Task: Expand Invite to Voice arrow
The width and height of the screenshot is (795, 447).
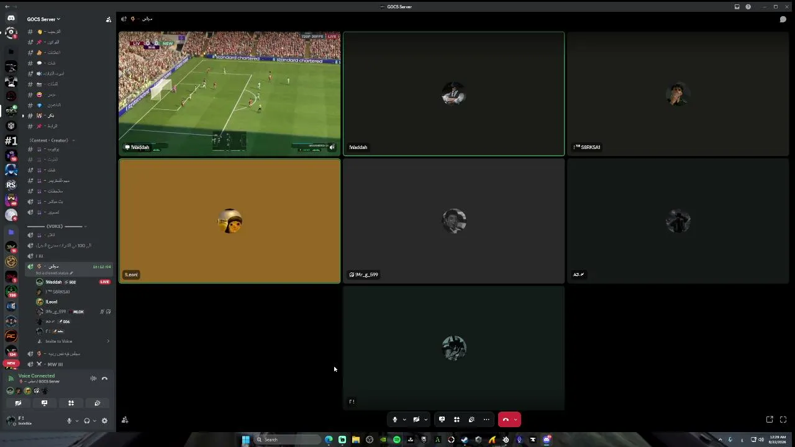Action: coord(108,341)
